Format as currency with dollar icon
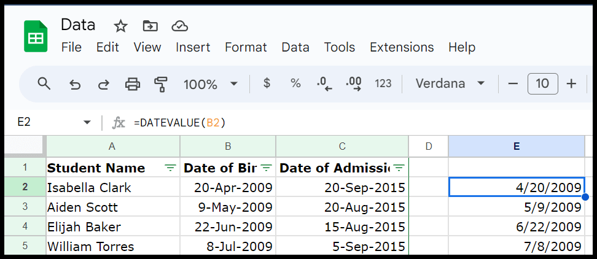 click(267, 83)
